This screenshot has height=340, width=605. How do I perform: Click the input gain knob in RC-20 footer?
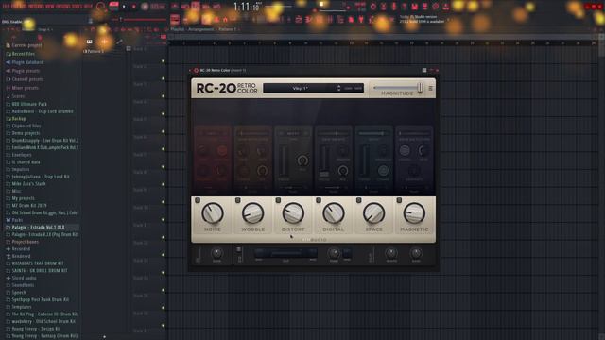[216, 253]
